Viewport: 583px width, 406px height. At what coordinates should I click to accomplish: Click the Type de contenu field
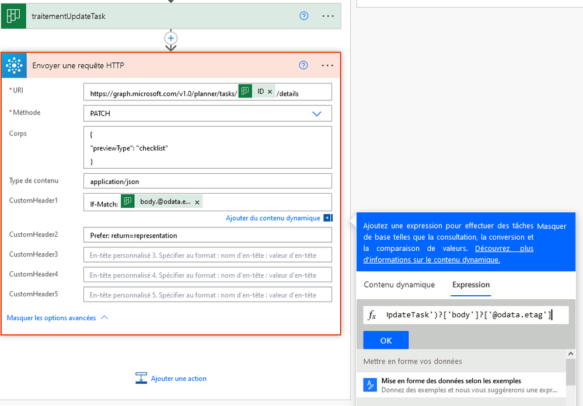208,181
